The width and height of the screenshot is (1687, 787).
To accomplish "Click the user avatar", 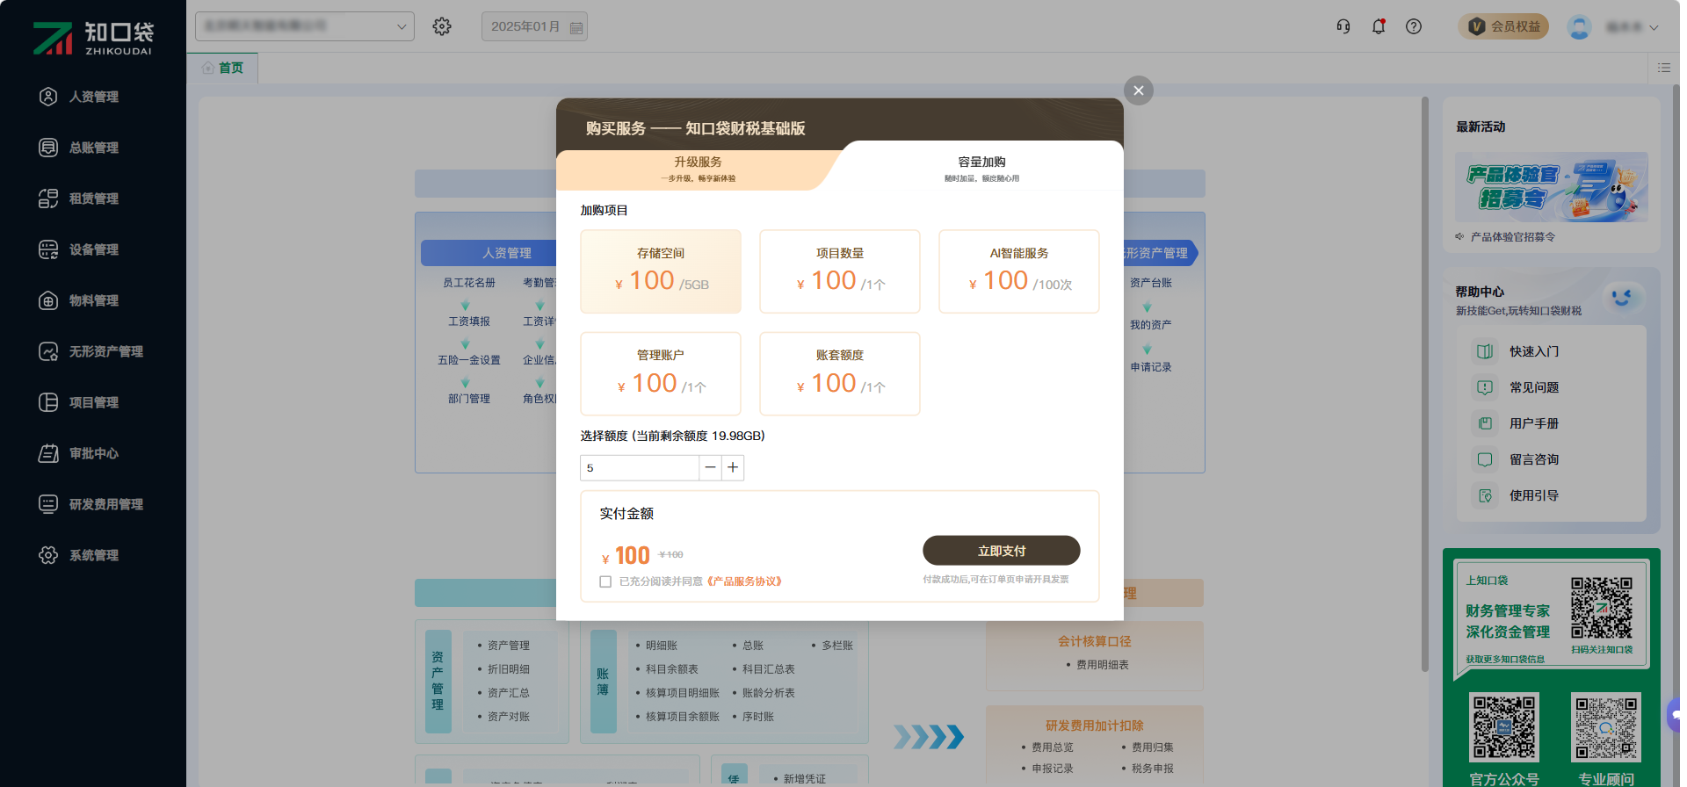I will [x=1579, y=26].
